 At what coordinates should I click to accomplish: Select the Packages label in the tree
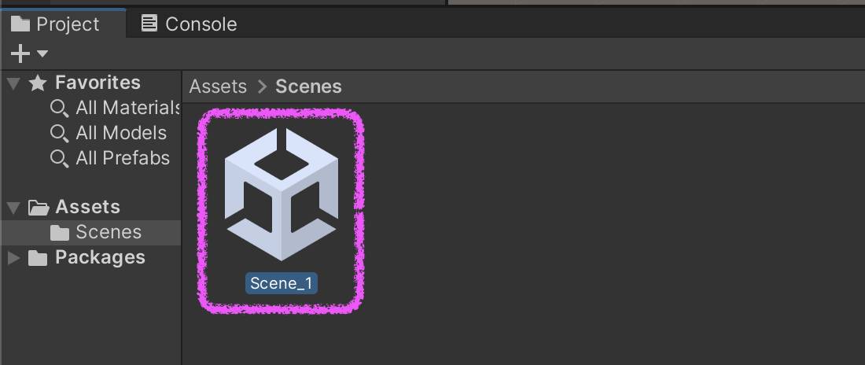[100, 257]
